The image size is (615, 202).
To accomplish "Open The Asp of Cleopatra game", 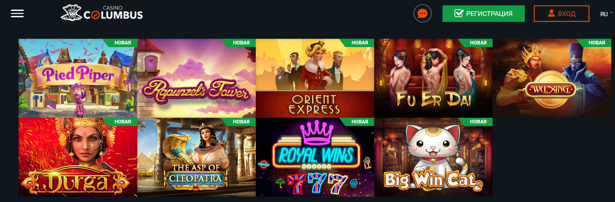I will [x=196, y=157].
